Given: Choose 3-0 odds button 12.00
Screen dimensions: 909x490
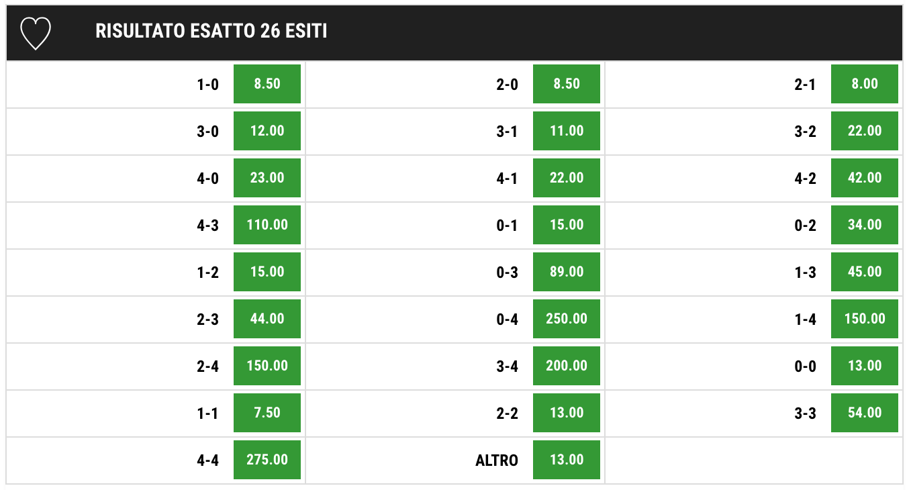Looking at the screenshot, I should (x=267, y=131).
